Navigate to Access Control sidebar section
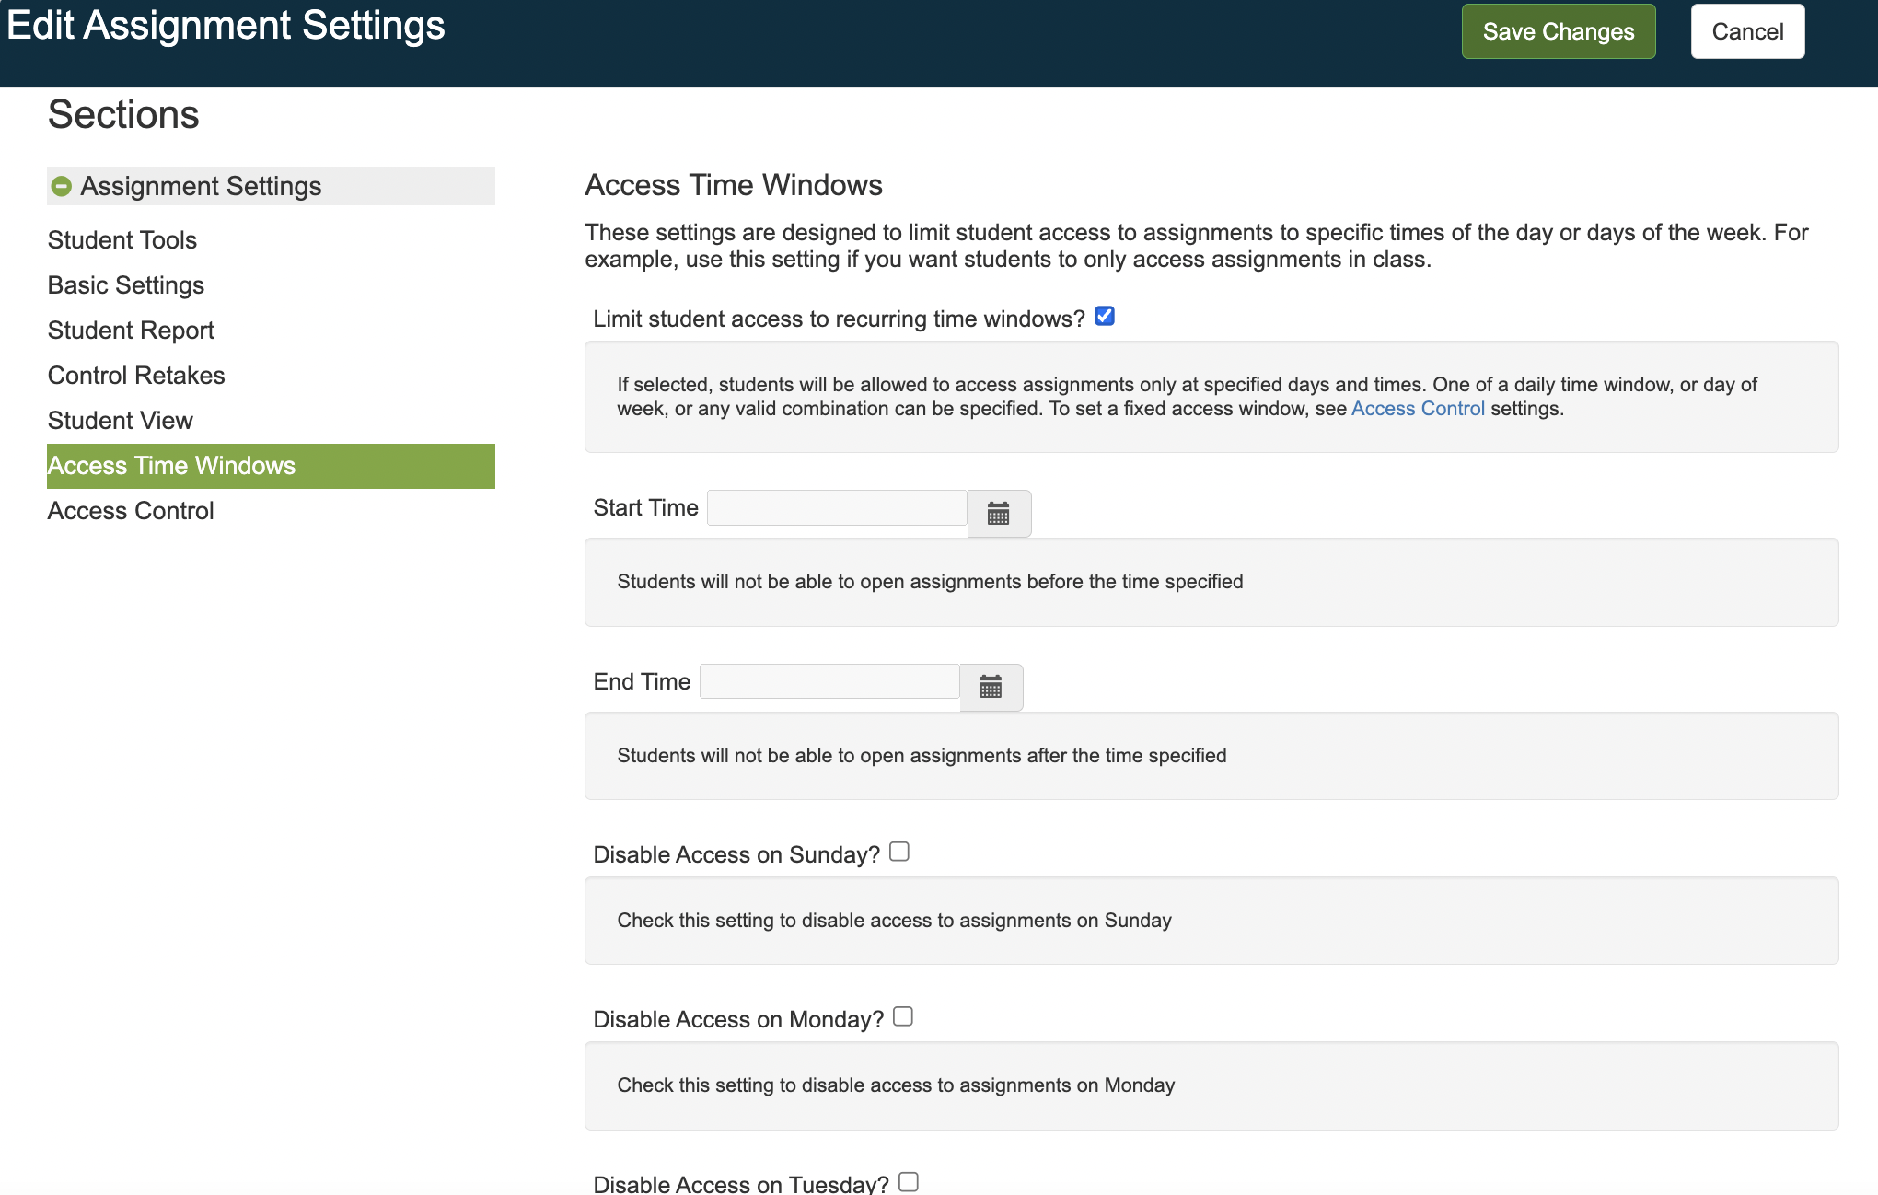1878x1195 pixels. pyautogui.click(x=131, y=511)
